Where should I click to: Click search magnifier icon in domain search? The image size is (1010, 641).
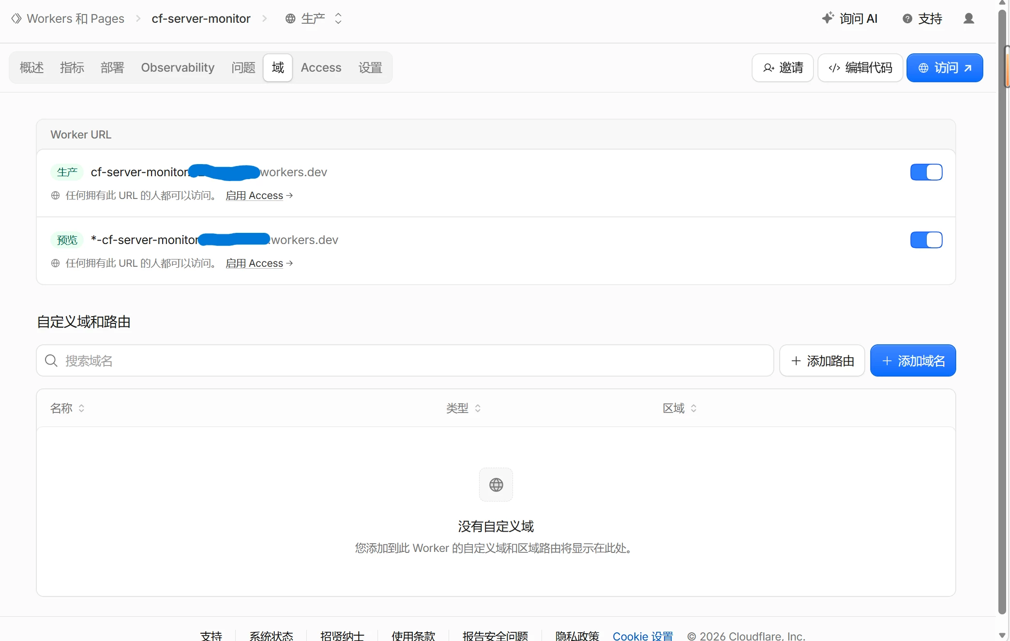(x=51, y=361)
